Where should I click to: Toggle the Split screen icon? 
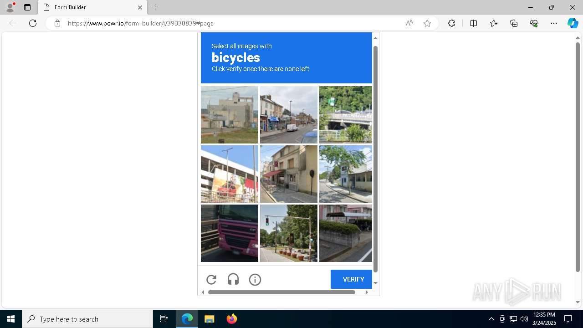tap(473, 23)
